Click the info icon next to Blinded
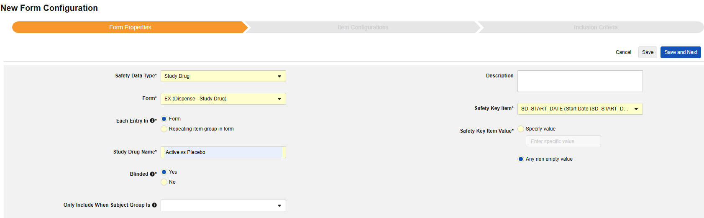 coord(152,174)
